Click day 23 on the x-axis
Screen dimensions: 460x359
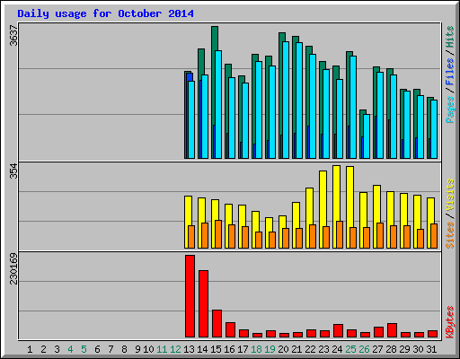point(323,349)
